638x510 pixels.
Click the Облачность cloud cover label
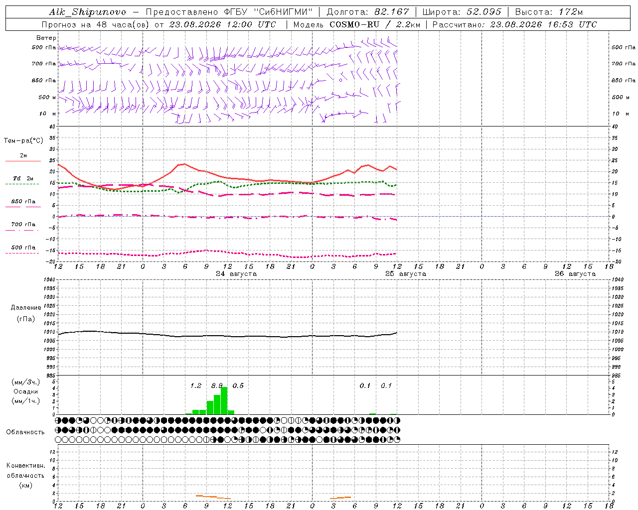(25, 432)
